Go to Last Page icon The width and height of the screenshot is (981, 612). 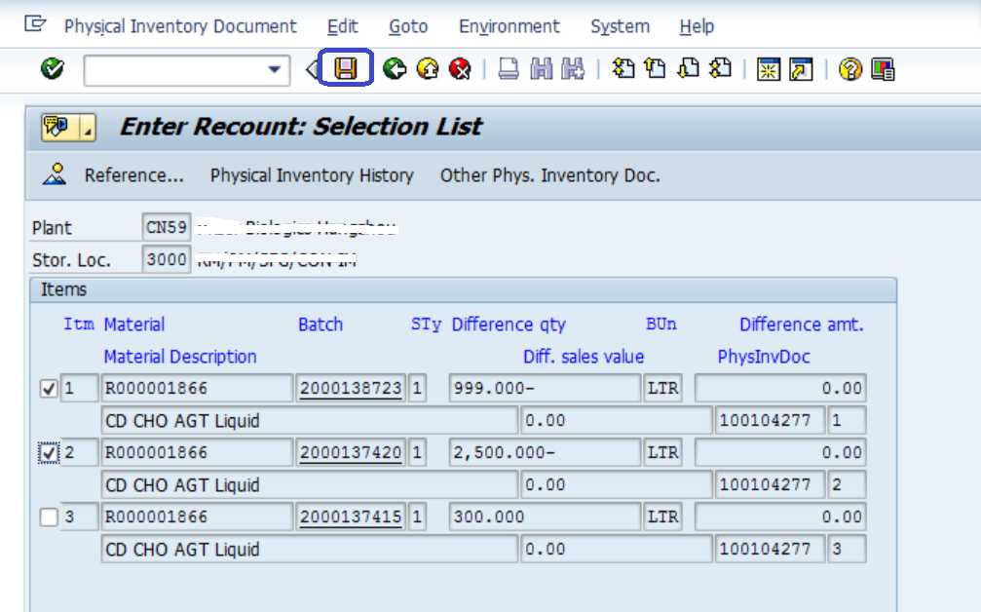coord(720,68)
